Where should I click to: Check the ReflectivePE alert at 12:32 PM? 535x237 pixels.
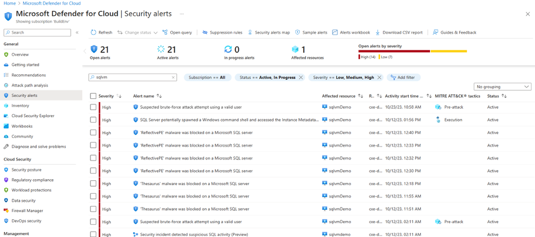tap(93, 158)
